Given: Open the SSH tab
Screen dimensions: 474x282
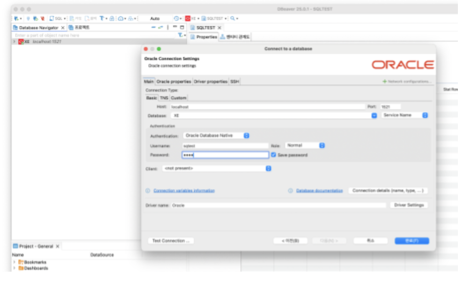Looking at the screenshot, I should (x=235, y=81).
